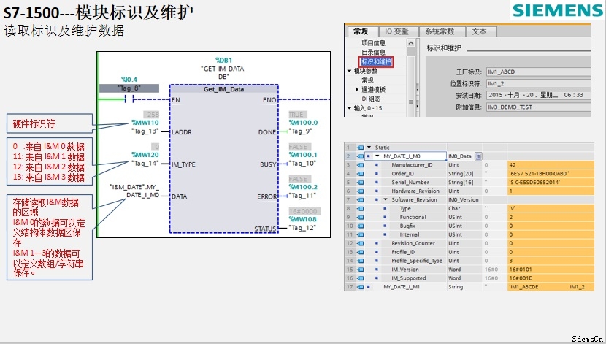The image size is (606, 344).
Task: Open the data type picker next to IM0_Data
Action: tap(478, 156)
